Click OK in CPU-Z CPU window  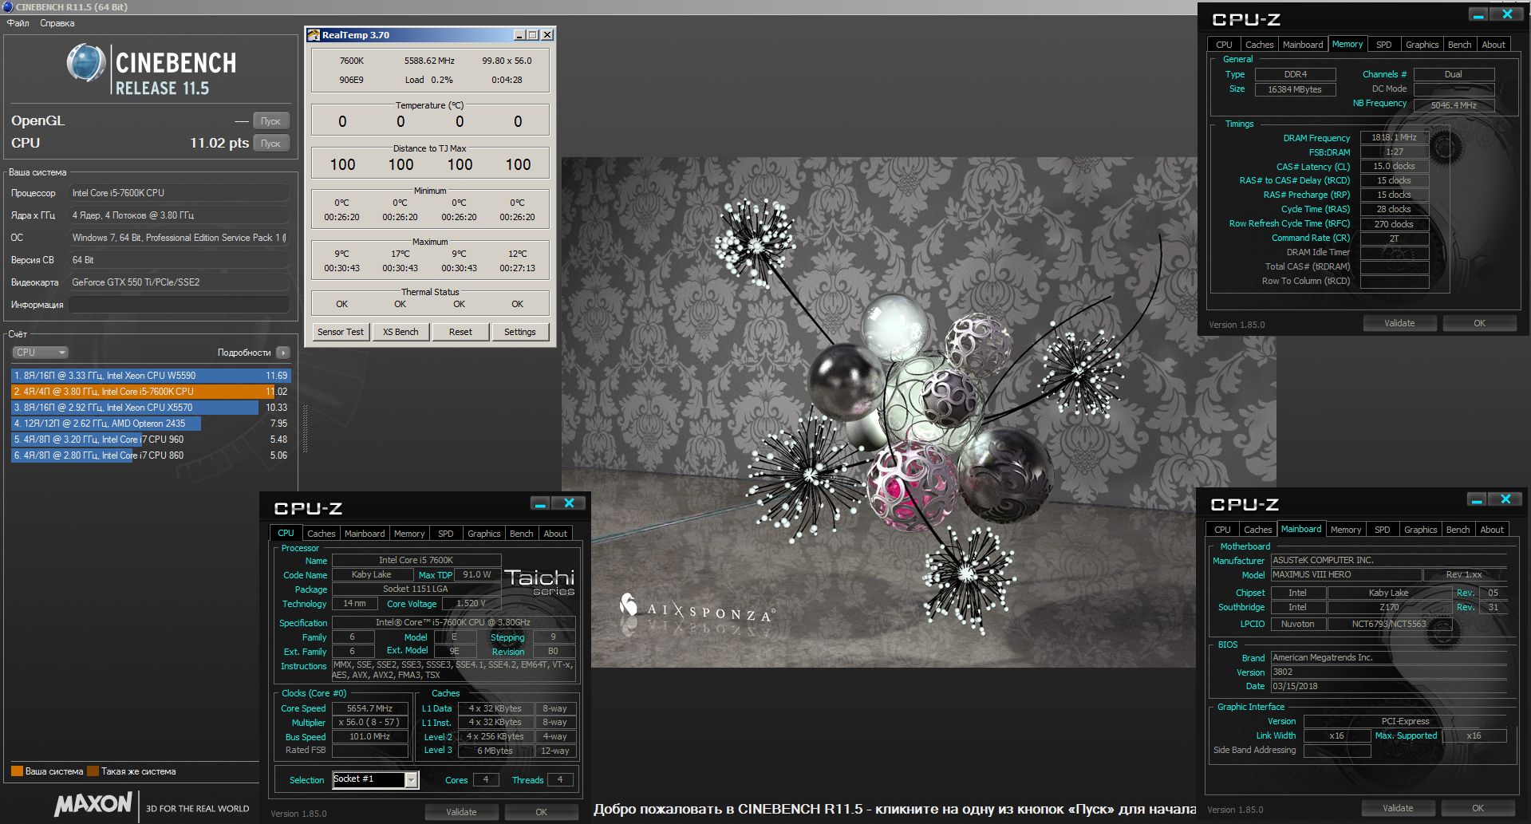[542, 812]
